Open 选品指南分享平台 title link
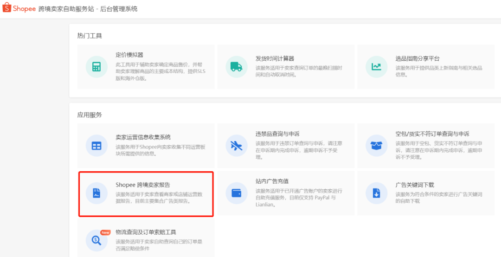This screenshot has width=501, height=257. pos(417,58)
